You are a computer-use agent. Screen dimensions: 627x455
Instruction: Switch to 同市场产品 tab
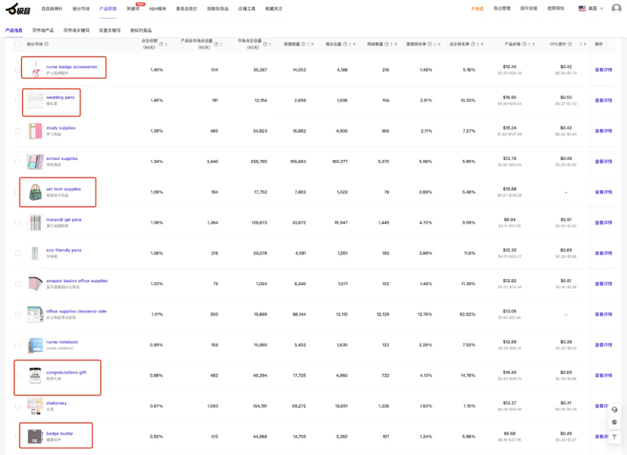pos(43,30)
